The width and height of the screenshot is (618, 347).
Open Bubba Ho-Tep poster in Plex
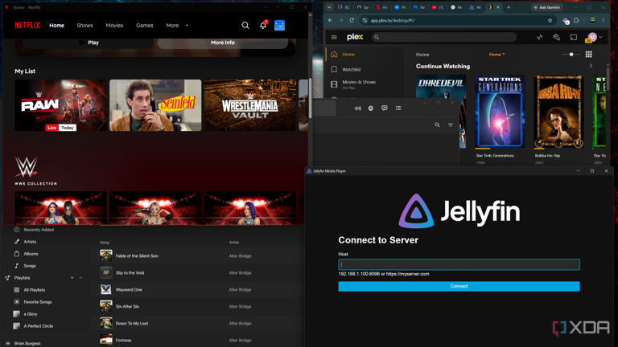[558, 112]
